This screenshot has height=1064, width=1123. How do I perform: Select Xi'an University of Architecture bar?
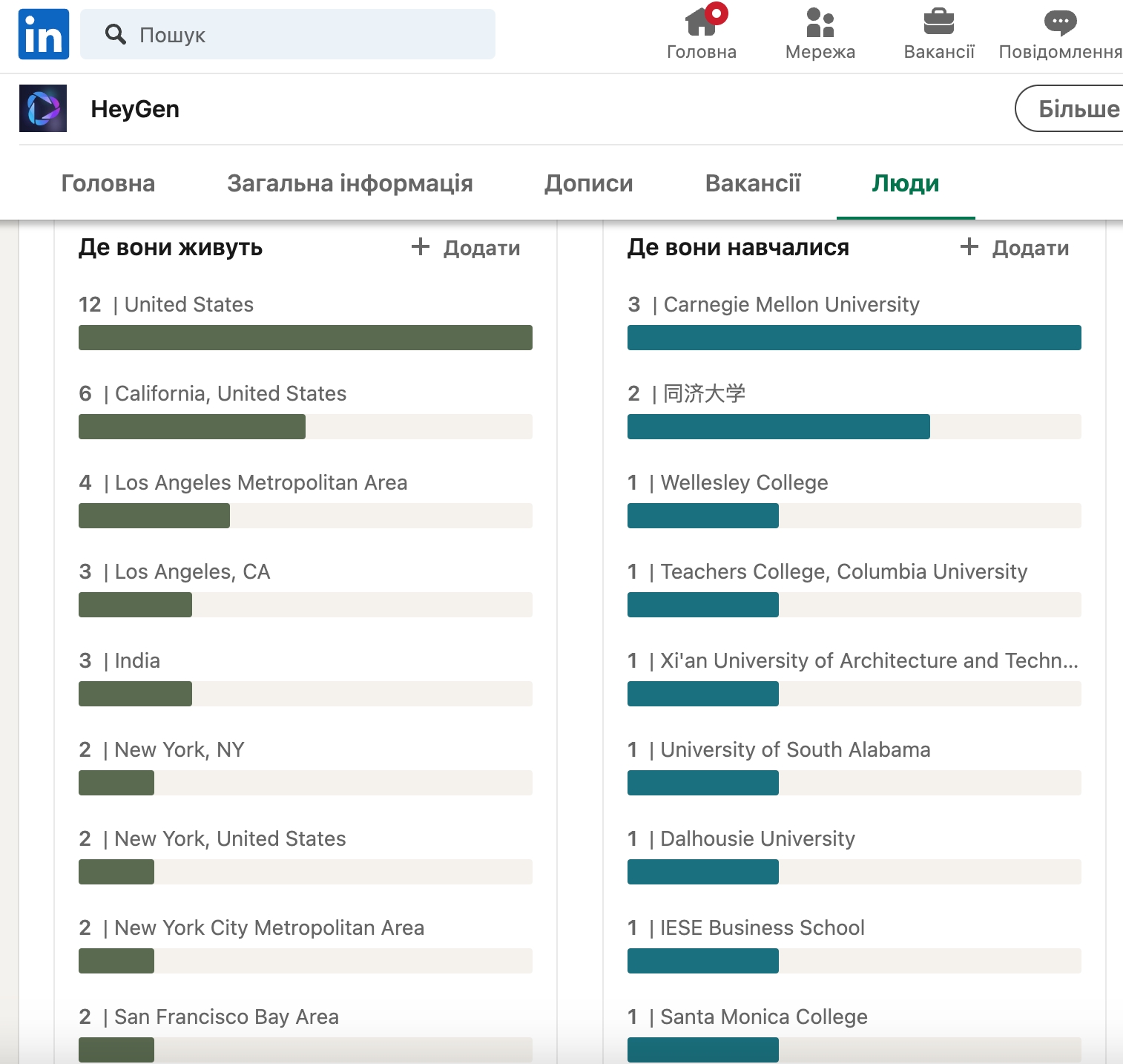pyautogui.click(x=854, y=694)
